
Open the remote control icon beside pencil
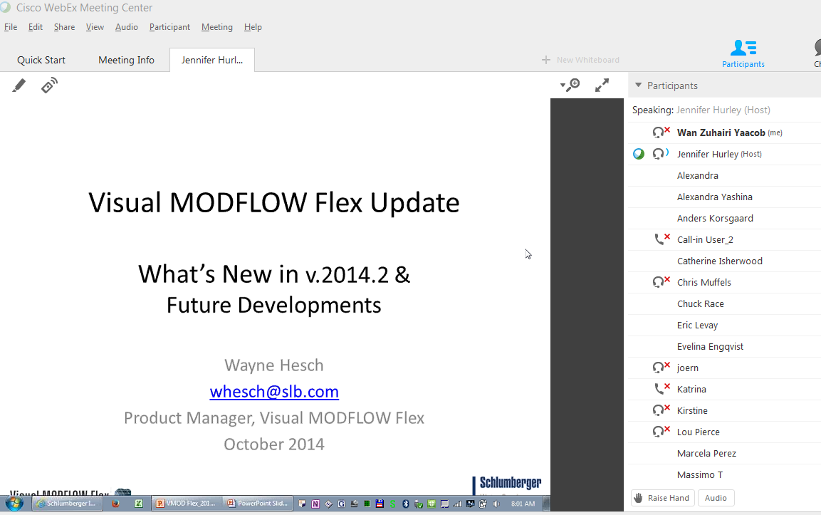[49, 85]
